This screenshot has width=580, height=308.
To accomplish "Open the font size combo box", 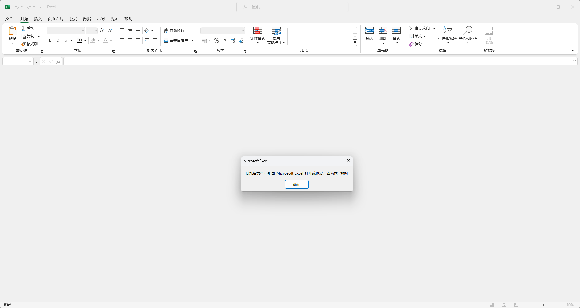I will click(x=91, y=31).
